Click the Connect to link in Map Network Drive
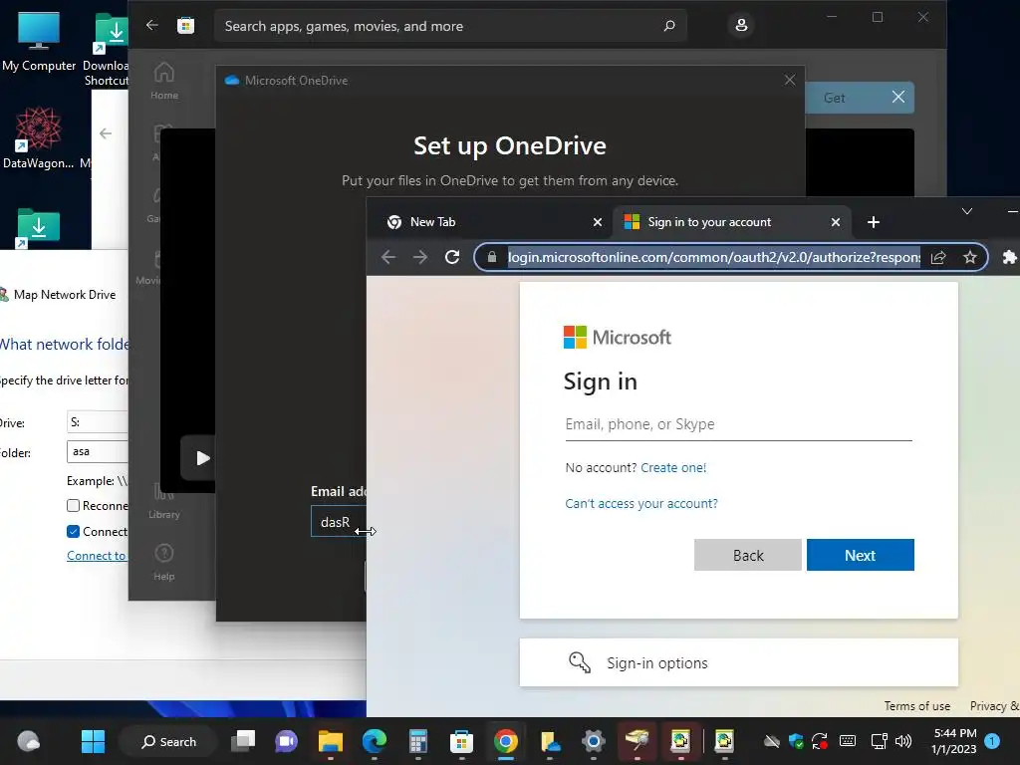This screenshot has width=1020, height=765. (x=97, y=556)
